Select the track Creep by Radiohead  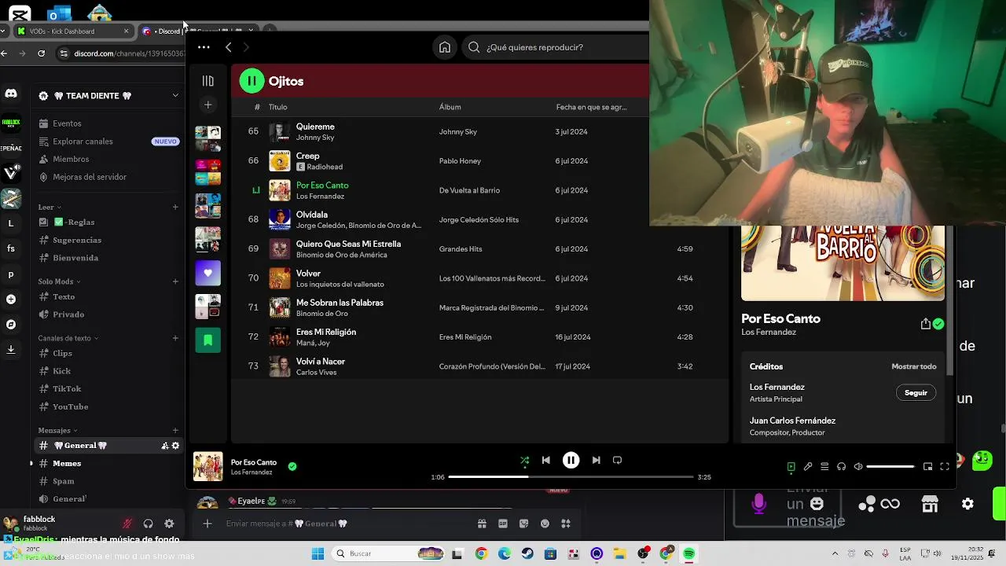pos(479,160)
